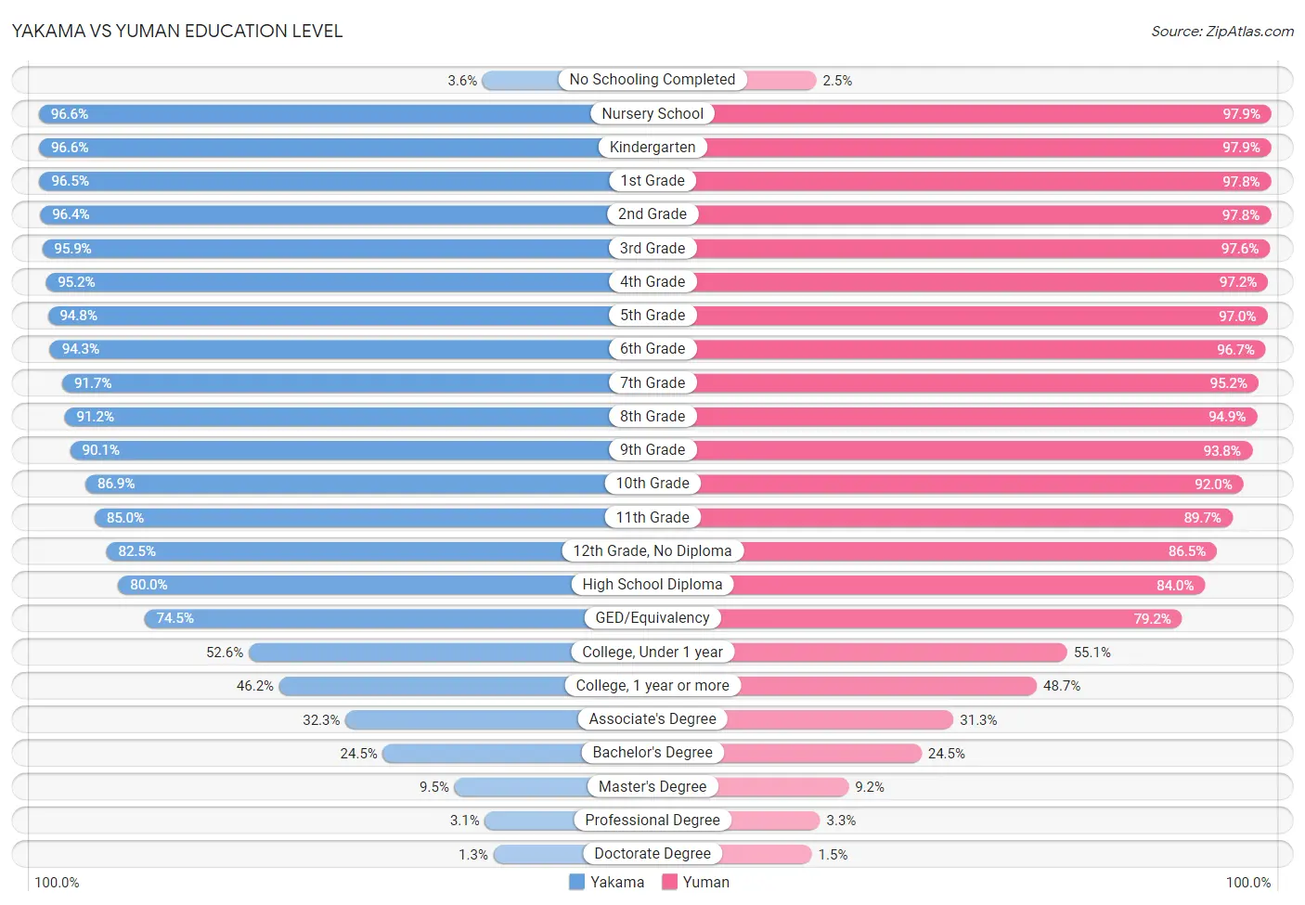Click the Yuman pink legend swatch
1305x905 pixels.
pos(669,882)
